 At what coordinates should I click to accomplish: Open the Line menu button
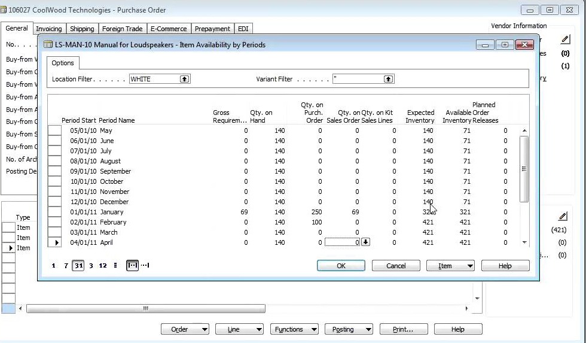240,329
